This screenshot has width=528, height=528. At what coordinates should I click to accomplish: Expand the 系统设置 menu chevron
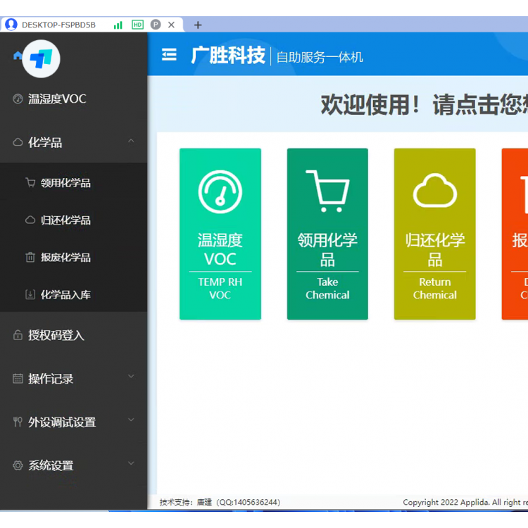131,464
